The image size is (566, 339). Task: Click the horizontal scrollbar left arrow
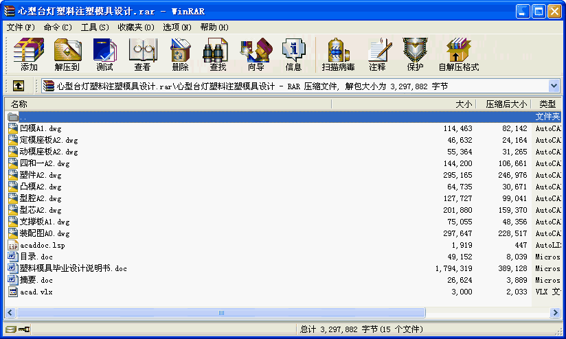coord(10,313)
